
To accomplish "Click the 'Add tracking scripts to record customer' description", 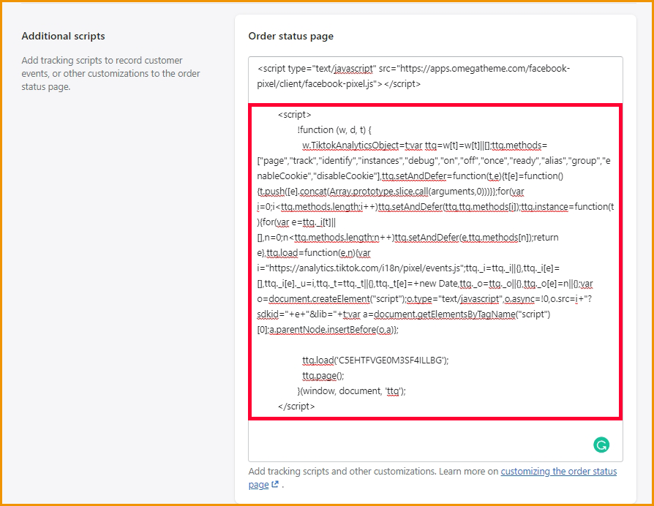I will 102,60.
